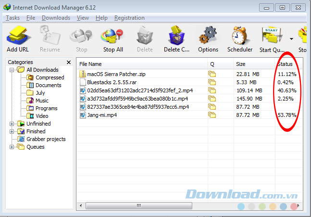Click the Video category film icon
The image size is (311, 217).
pyautogui.click(x=30, y=116)
